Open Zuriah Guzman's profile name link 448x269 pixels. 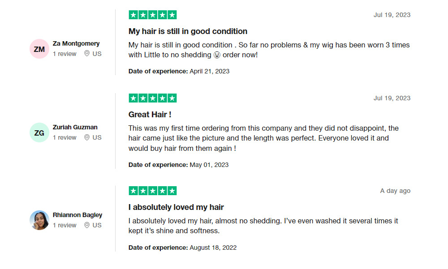pos(75,127)
